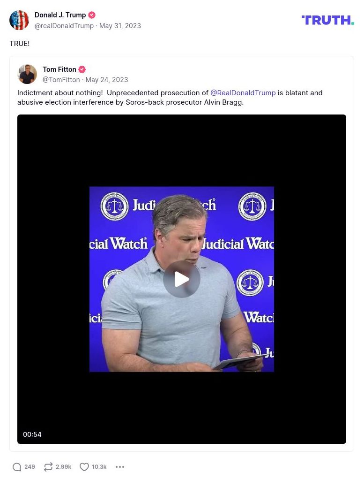Click the 10.3k likes count
The height and width of the screenshot is (481, 364).
(x=99, y=467)
